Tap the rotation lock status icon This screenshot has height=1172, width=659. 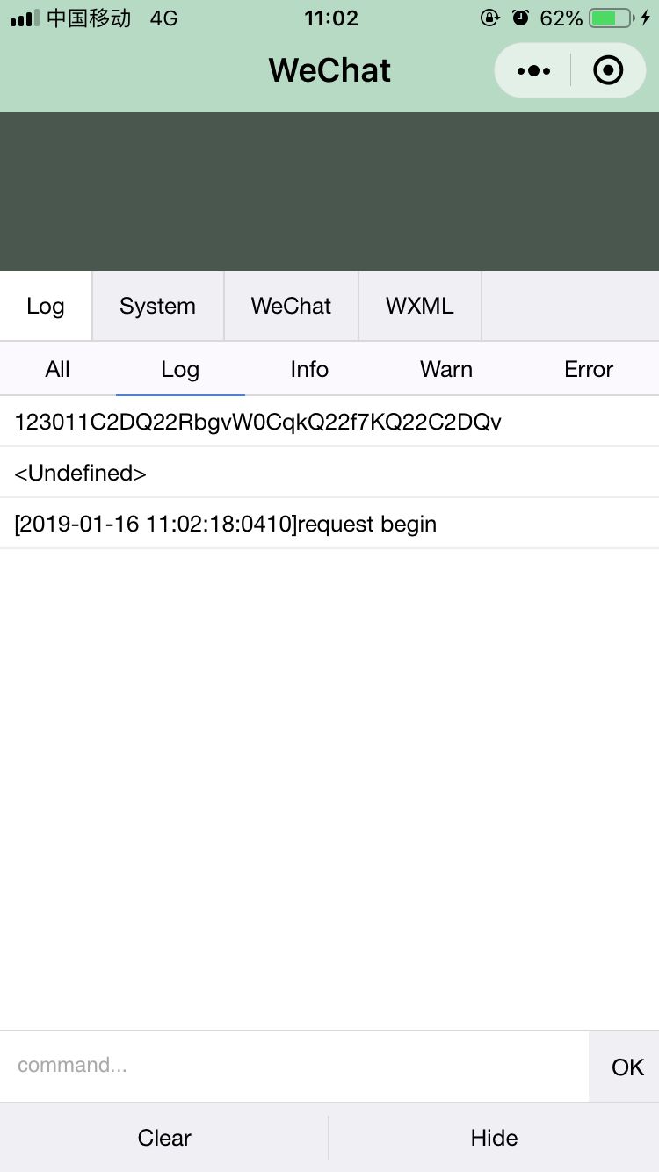(490, 18)
